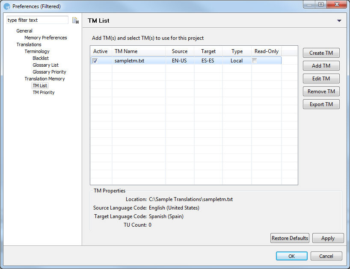Select the Translation Memory tree node

[44, 79]
